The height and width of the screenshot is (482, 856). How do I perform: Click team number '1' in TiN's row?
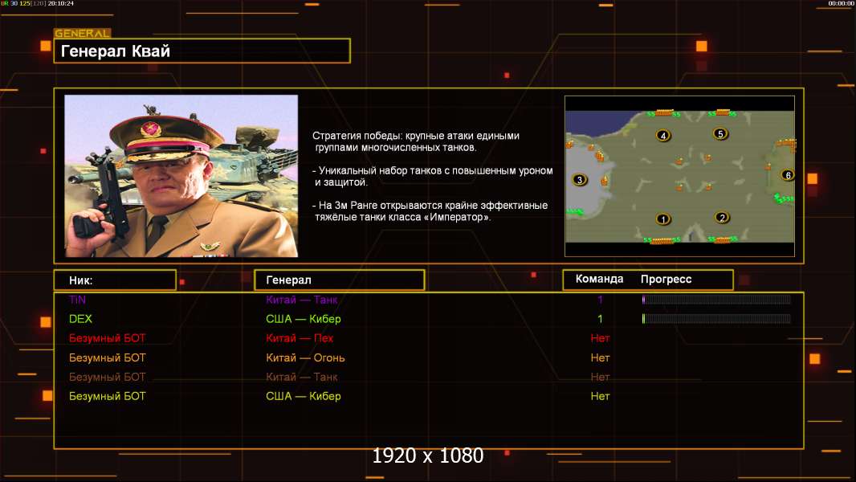click(x=600, y=299)
